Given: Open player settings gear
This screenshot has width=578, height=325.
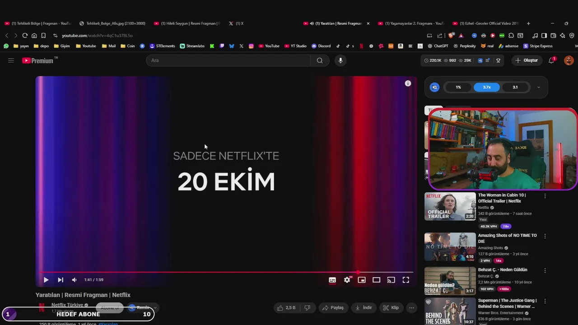Looking at the screenshot, I should (347, 280).
